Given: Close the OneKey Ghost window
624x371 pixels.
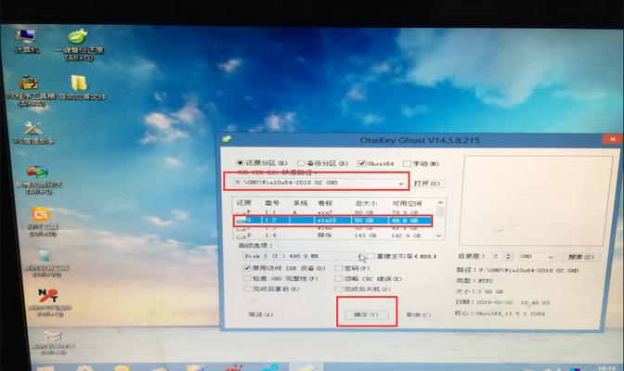Looking at the screenshot, I should click(612, 139).
